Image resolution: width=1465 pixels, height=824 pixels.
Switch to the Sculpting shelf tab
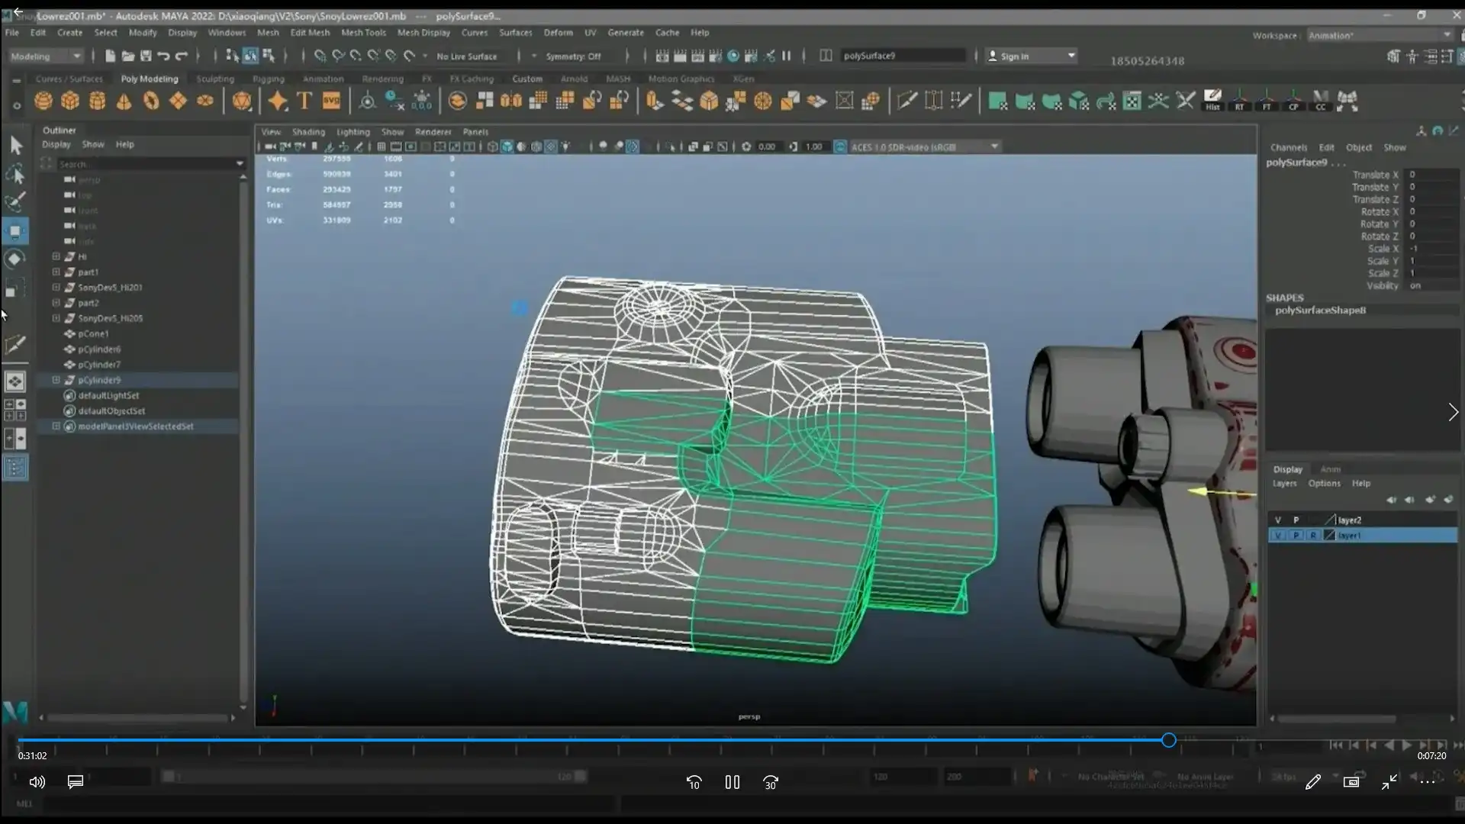coord(215,79)
